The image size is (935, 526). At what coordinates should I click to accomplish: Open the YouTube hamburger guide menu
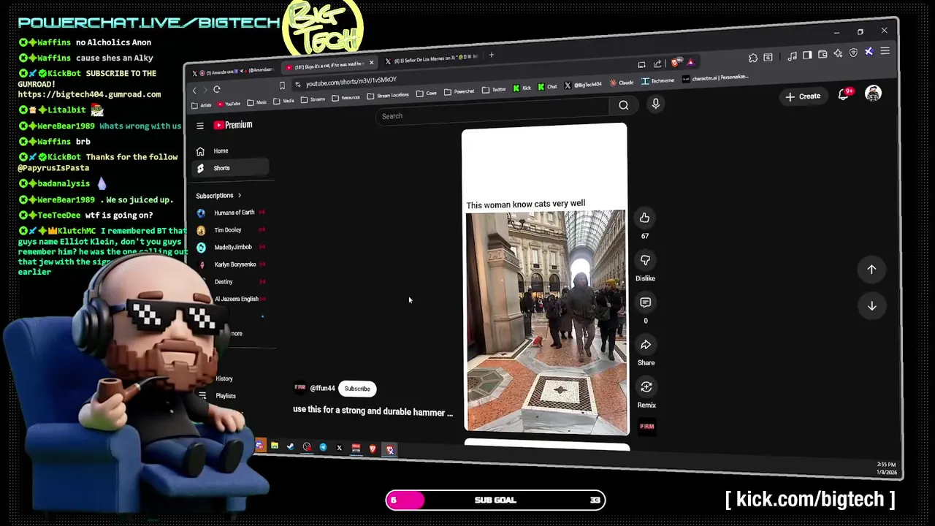199,126
